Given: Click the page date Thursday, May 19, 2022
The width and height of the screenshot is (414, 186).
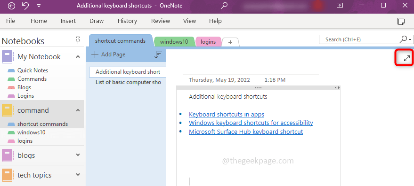Looking at the screenshot, I should [219, 80].
